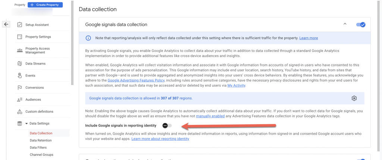This screenshot has width=382, height=160.
Task: Click the Data Settings database icon
Action: pos(19,123)
